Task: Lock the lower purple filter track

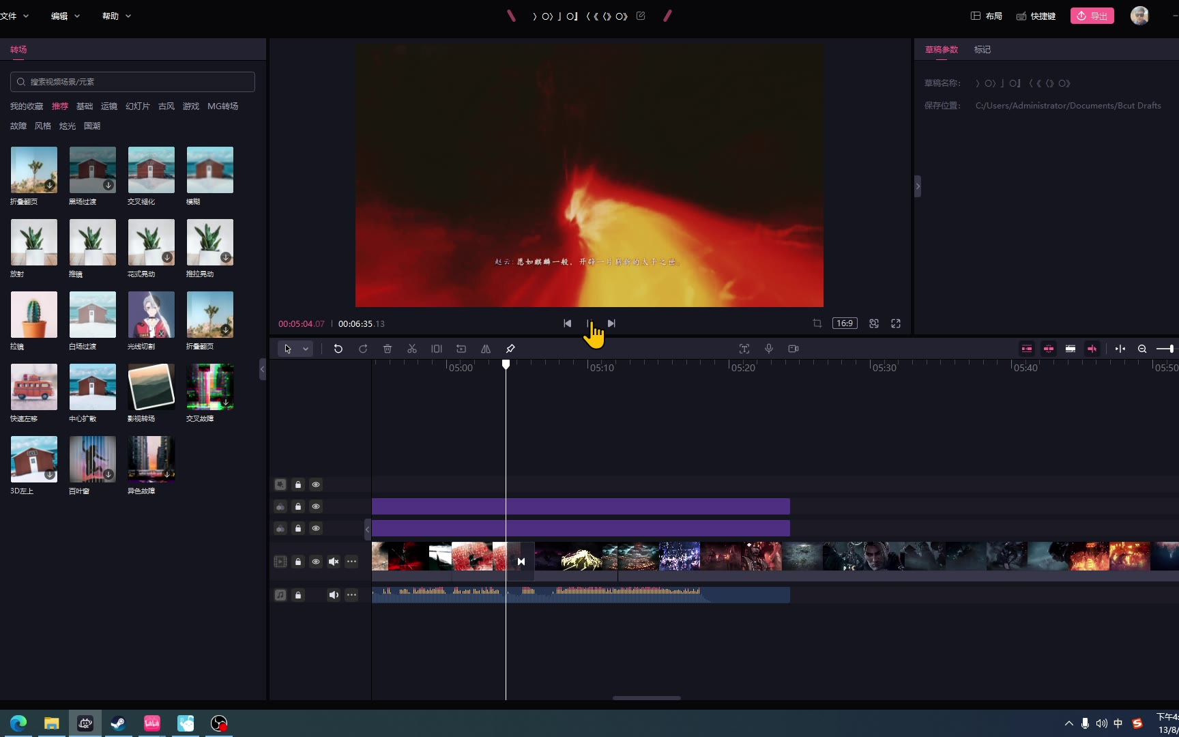Action: click(298, 528)
